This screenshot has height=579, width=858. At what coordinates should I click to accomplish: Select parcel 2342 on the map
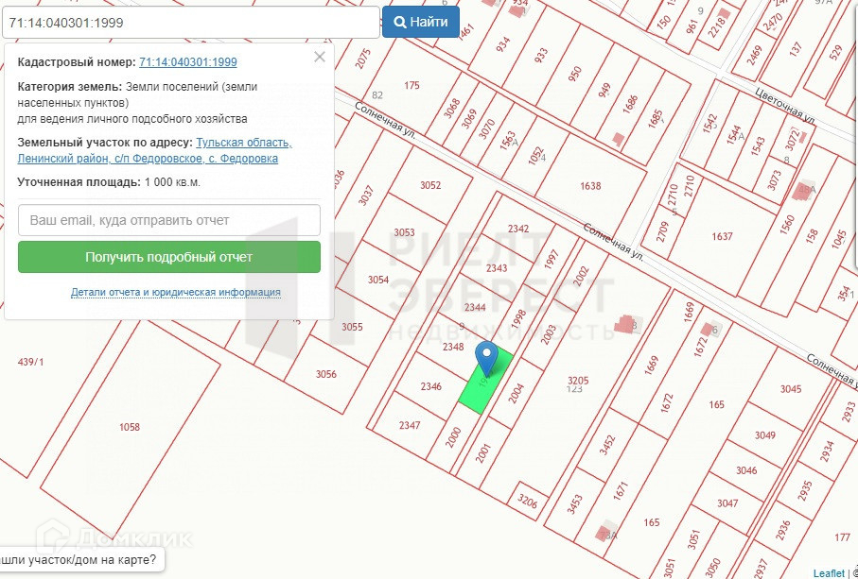(518, 229)
